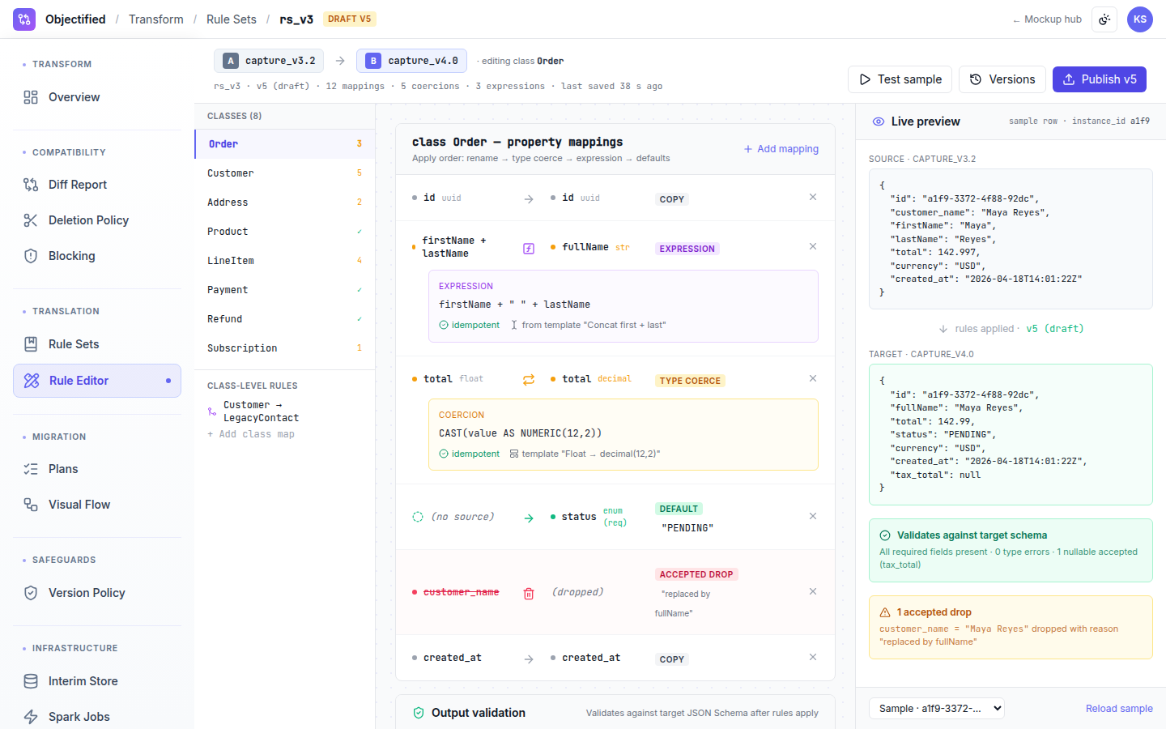Go to Version Policy page
The height and width of the screenshot is (729, 1166).
[97, 593]
